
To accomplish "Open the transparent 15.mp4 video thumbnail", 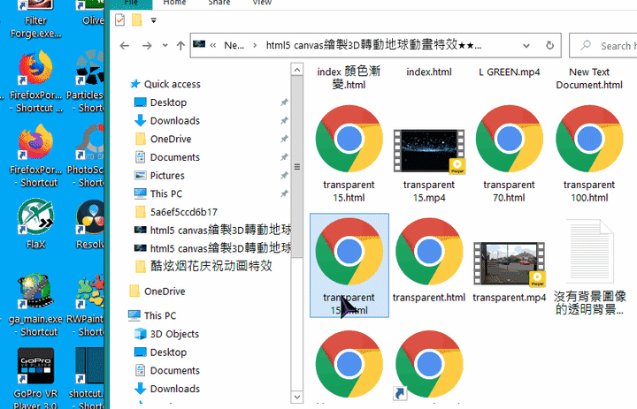I will [x=429, y=151].
